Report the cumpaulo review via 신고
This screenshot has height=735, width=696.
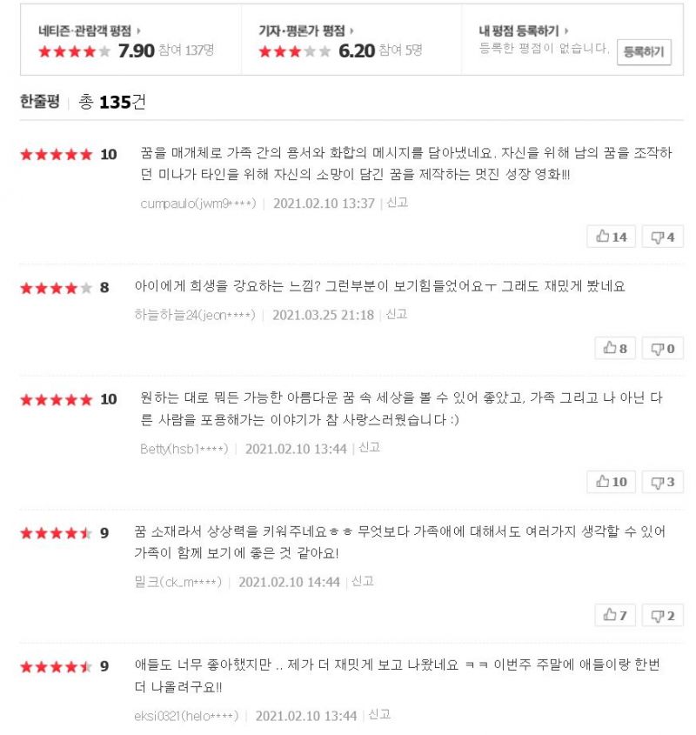[x=397, y=203]
